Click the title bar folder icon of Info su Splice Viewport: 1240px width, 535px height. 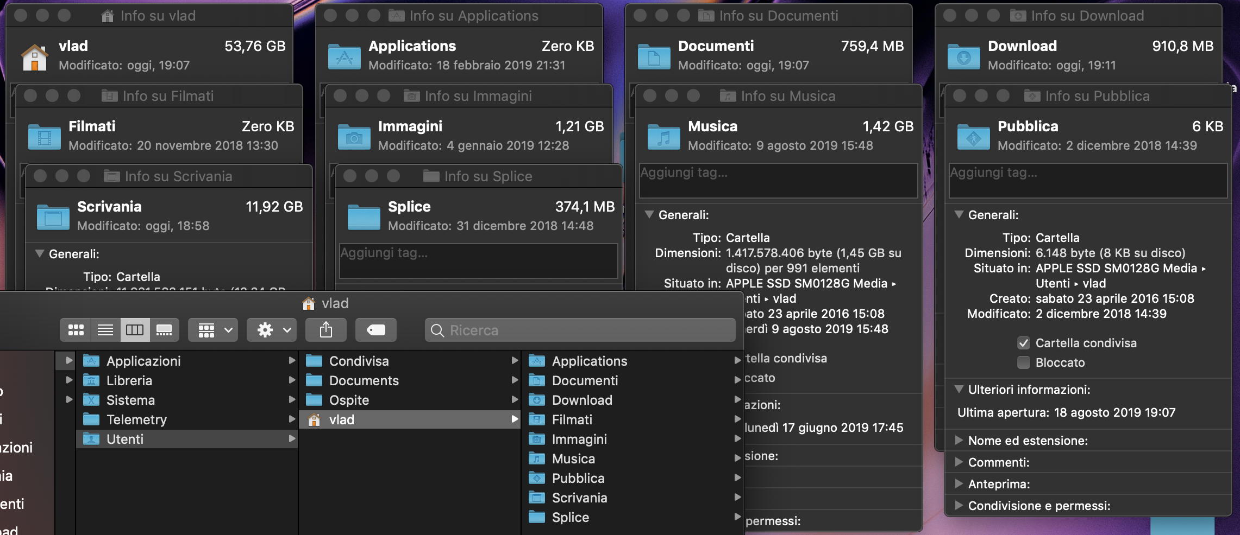tap(431, 176)
